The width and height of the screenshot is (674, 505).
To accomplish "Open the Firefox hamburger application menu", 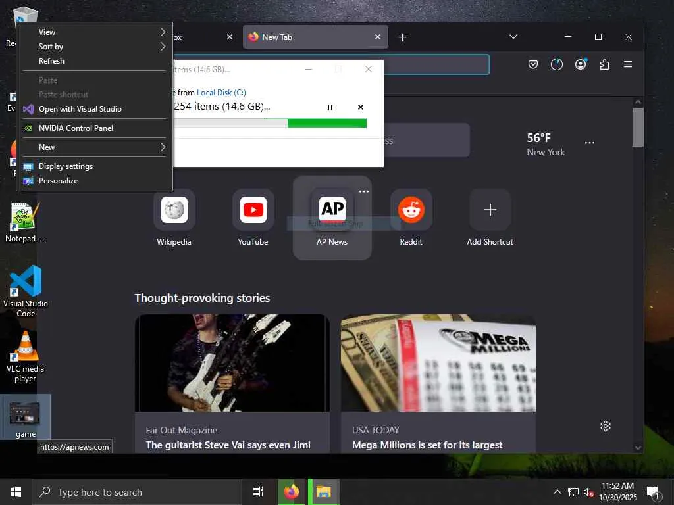I will click(628, 64).
